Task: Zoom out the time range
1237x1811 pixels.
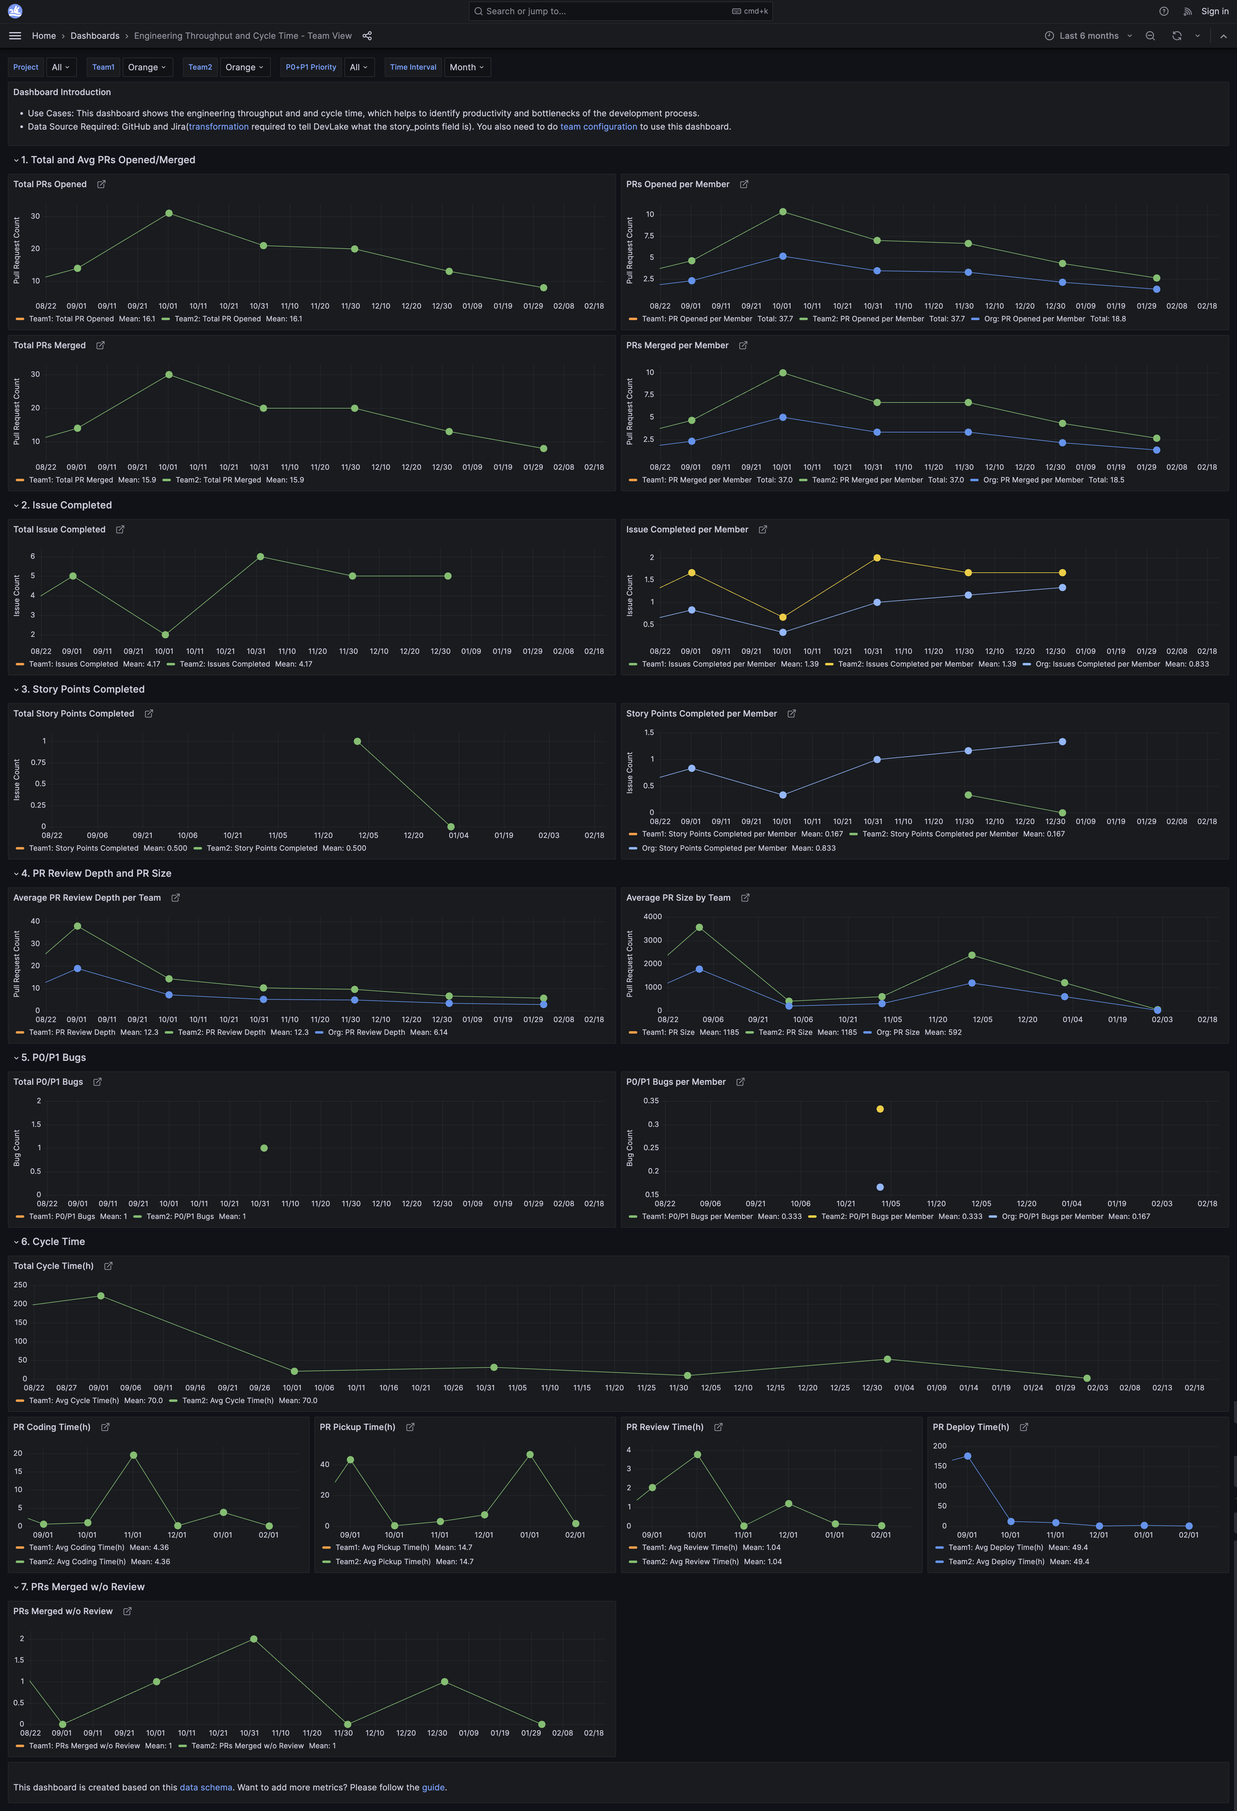Action: pyautogui.click(x=1150, y=36)
